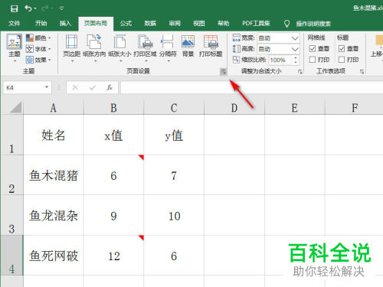Select column B header
The height and width of the screenshot is (287, 383).
[x=113, y=108]
